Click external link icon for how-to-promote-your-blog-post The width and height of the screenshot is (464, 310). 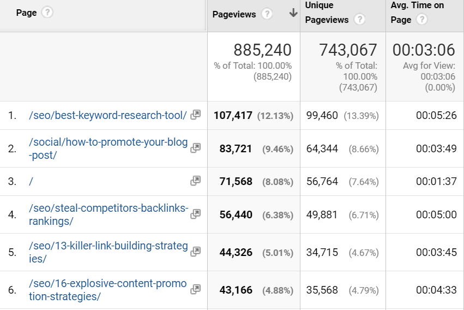click(x=195, y=147)
